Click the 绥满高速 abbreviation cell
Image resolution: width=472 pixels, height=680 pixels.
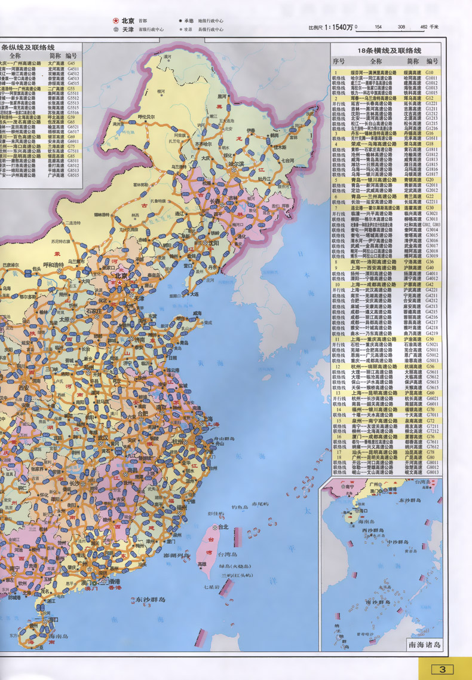point(412,73)
